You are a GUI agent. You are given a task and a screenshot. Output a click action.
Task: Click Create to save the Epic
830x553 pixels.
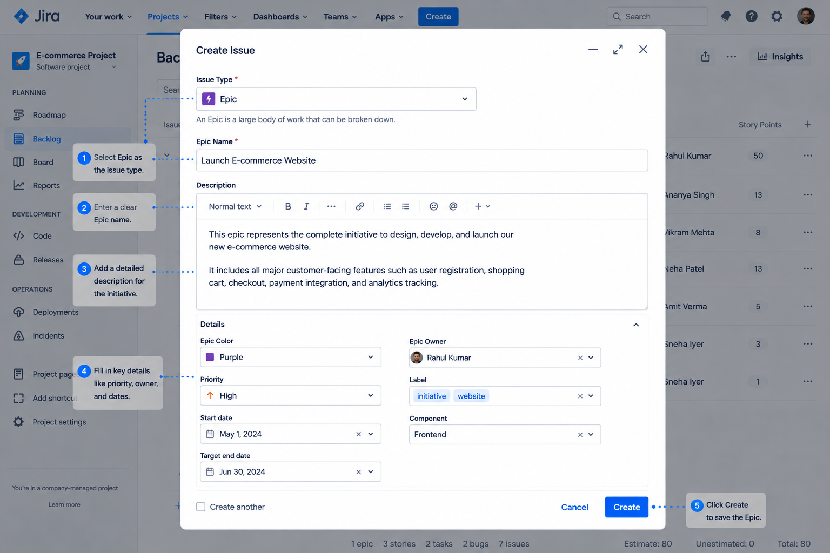[x=626, y=507]
